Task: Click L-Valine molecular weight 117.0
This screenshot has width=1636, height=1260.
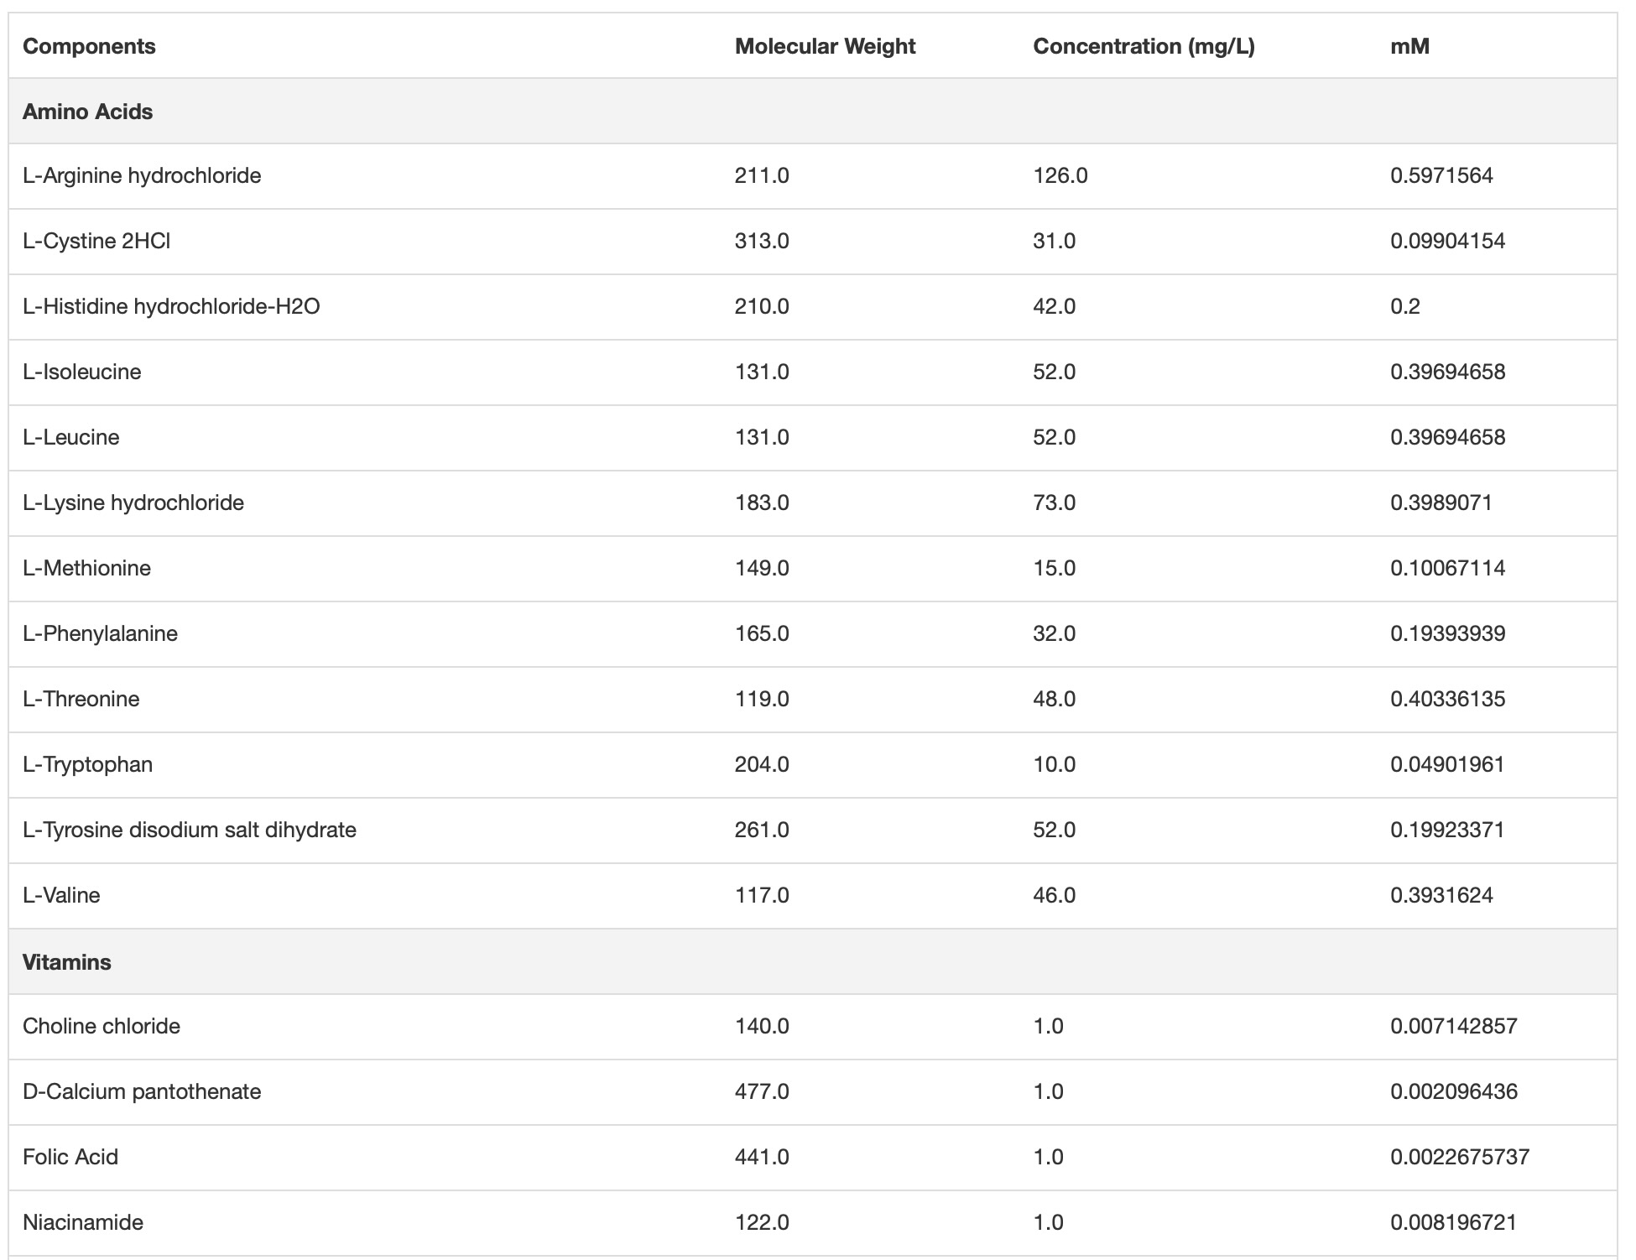Action: point(762,895)
